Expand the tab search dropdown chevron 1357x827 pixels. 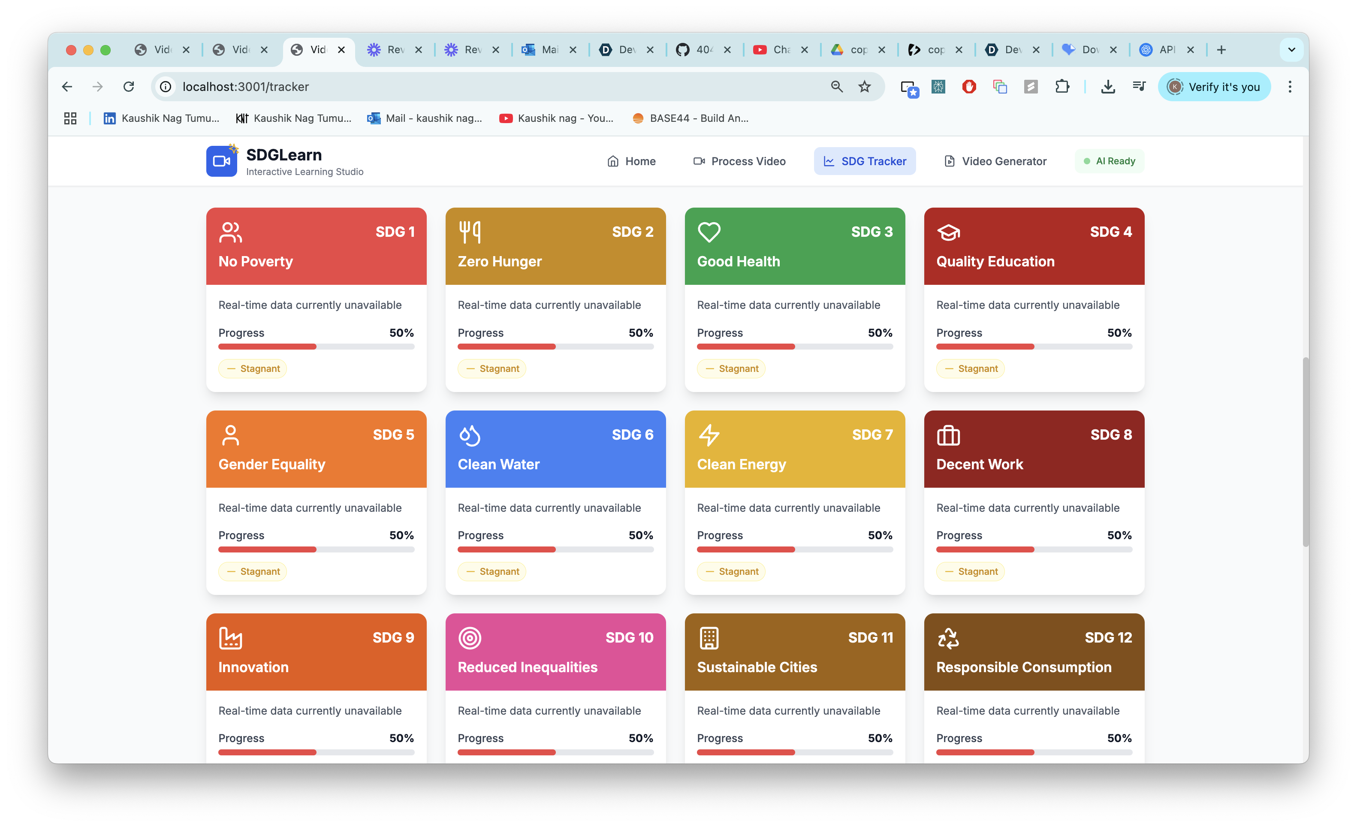1291,50
